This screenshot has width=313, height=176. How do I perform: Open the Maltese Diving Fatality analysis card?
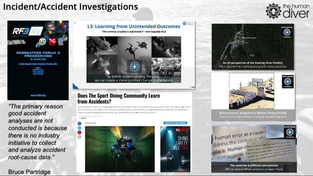(x=253, y=96)
